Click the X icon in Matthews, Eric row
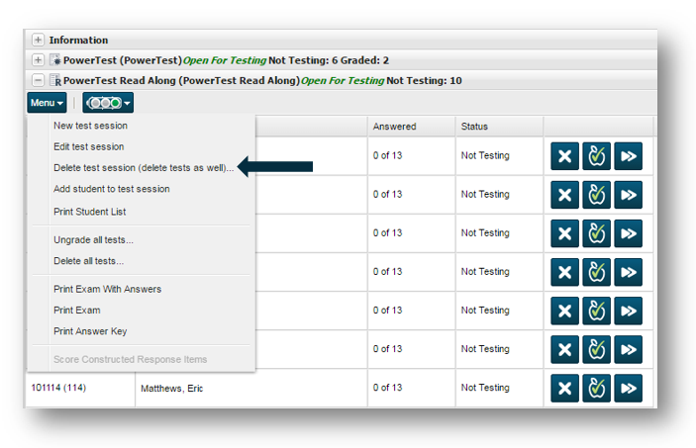Image resolution: width=696 pixels, height=448 pixels. pyautogui.click(x=564, y=388)
